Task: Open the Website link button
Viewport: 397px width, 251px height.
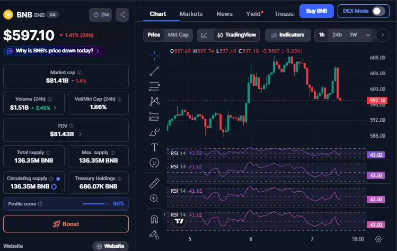Action: tap(110, 246)
